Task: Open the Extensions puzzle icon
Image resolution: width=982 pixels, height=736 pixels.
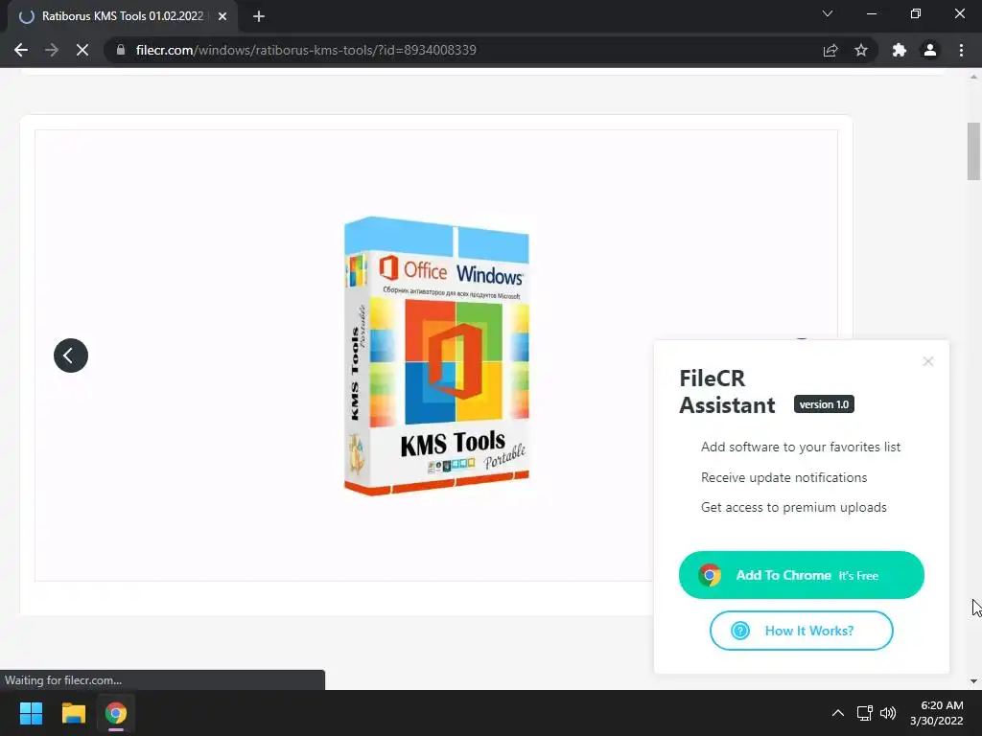Action: pyautogui.click(x=900, y=50)
